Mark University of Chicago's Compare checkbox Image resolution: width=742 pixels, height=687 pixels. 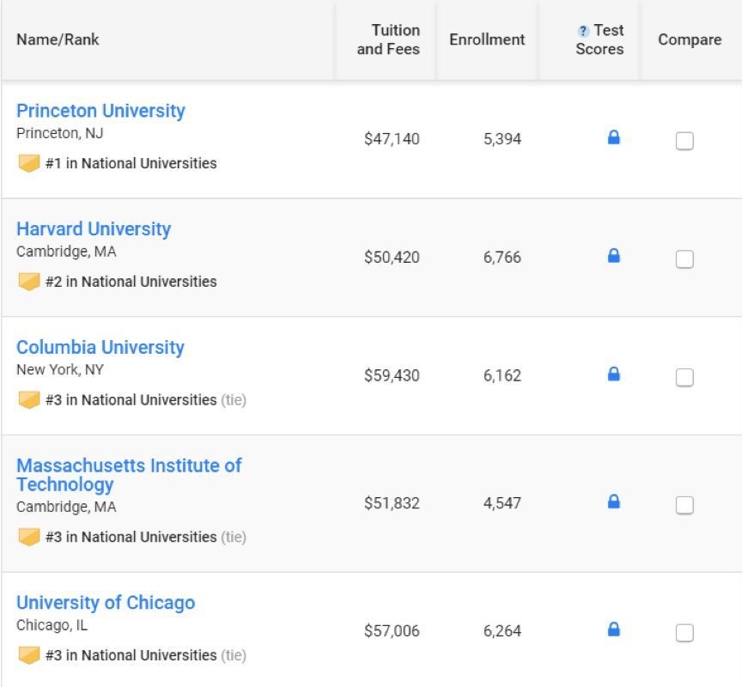point(684,633)
